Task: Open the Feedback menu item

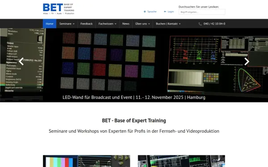Action: 87,24
